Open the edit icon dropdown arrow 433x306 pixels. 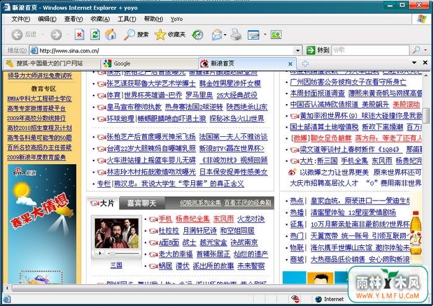tap(265, 35)
